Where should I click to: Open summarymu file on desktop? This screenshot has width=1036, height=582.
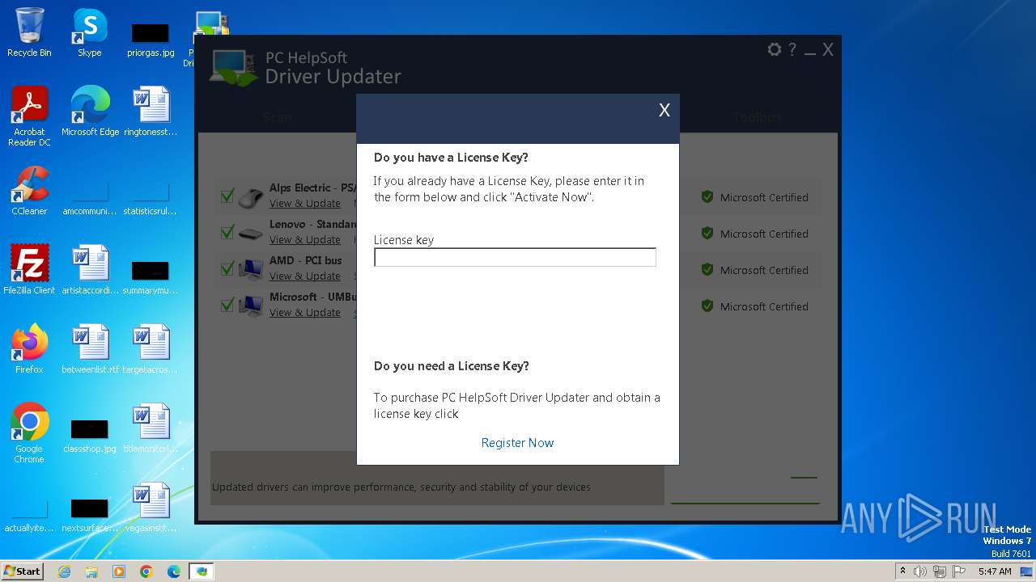click(151, 277)
